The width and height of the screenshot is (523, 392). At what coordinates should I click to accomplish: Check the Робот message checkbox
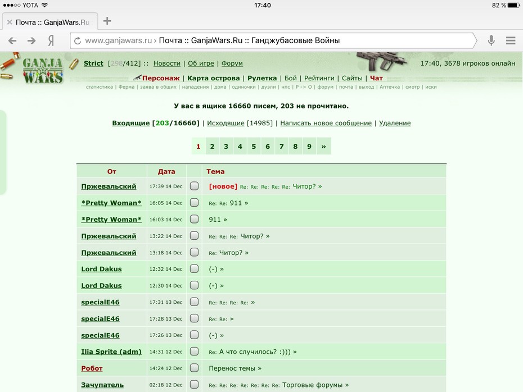coord(194,368)
